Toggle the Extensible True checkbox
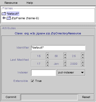 32,81
